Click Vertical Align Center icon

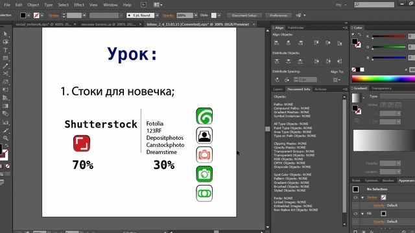coord(328,43)
